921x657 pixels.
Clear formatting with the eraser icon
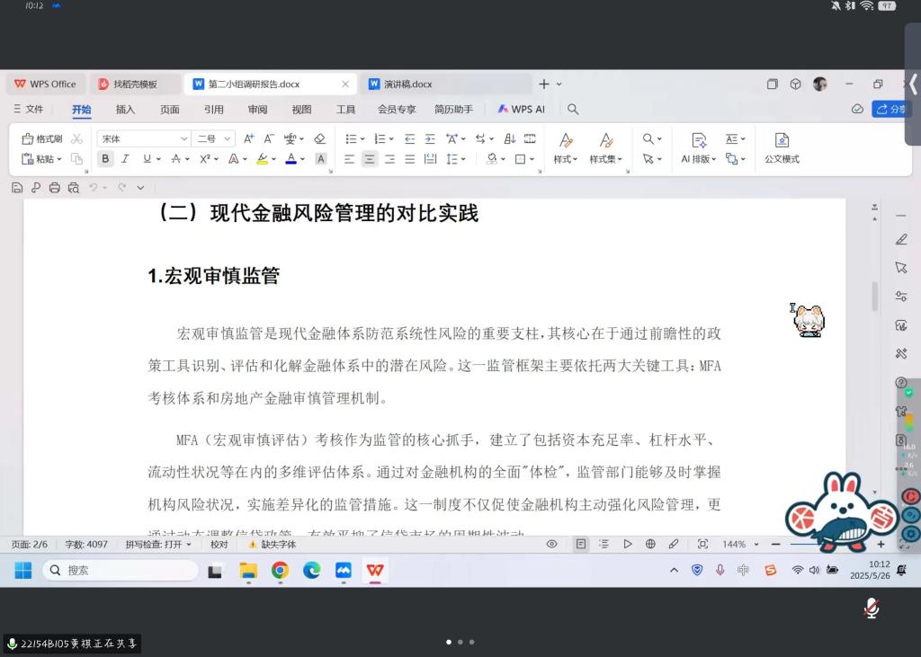[x=319, y=138]
